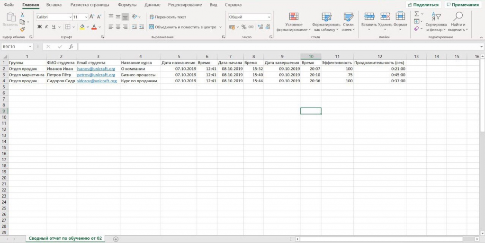Click the borders icon

click(68, 27)
